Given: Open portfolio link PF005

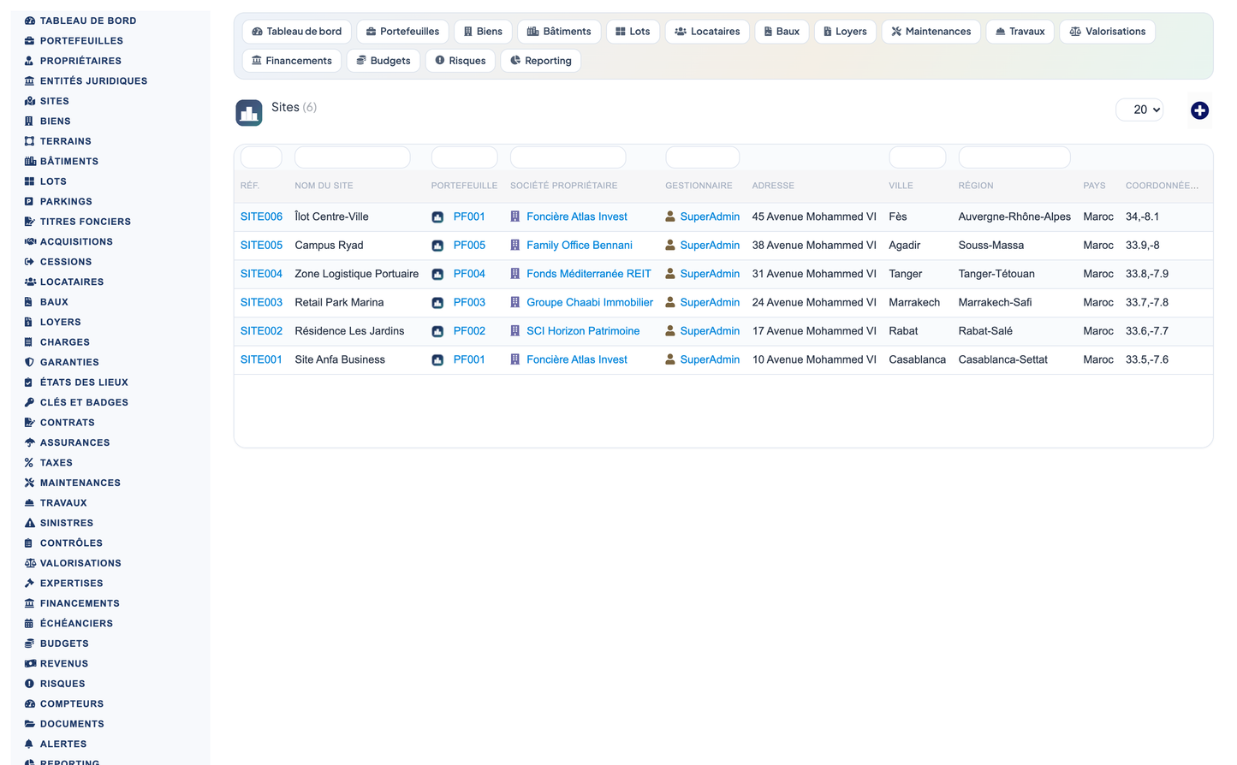Looking at the screenshot, I should pos(469,246).
